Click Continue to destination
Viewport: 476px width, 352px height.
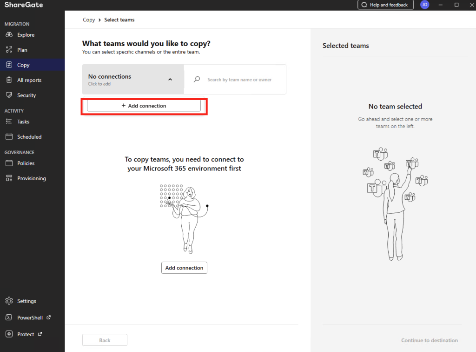[x=429, y=340]
